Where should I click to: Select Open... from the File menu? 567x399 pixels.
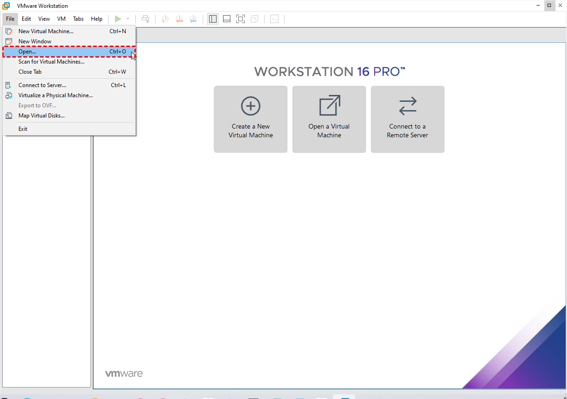[x=27, y=52]
